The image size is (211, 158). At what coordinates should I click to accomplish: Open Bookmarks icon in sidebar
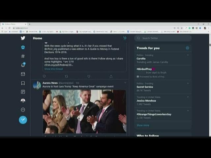click(x=23, y=83)
